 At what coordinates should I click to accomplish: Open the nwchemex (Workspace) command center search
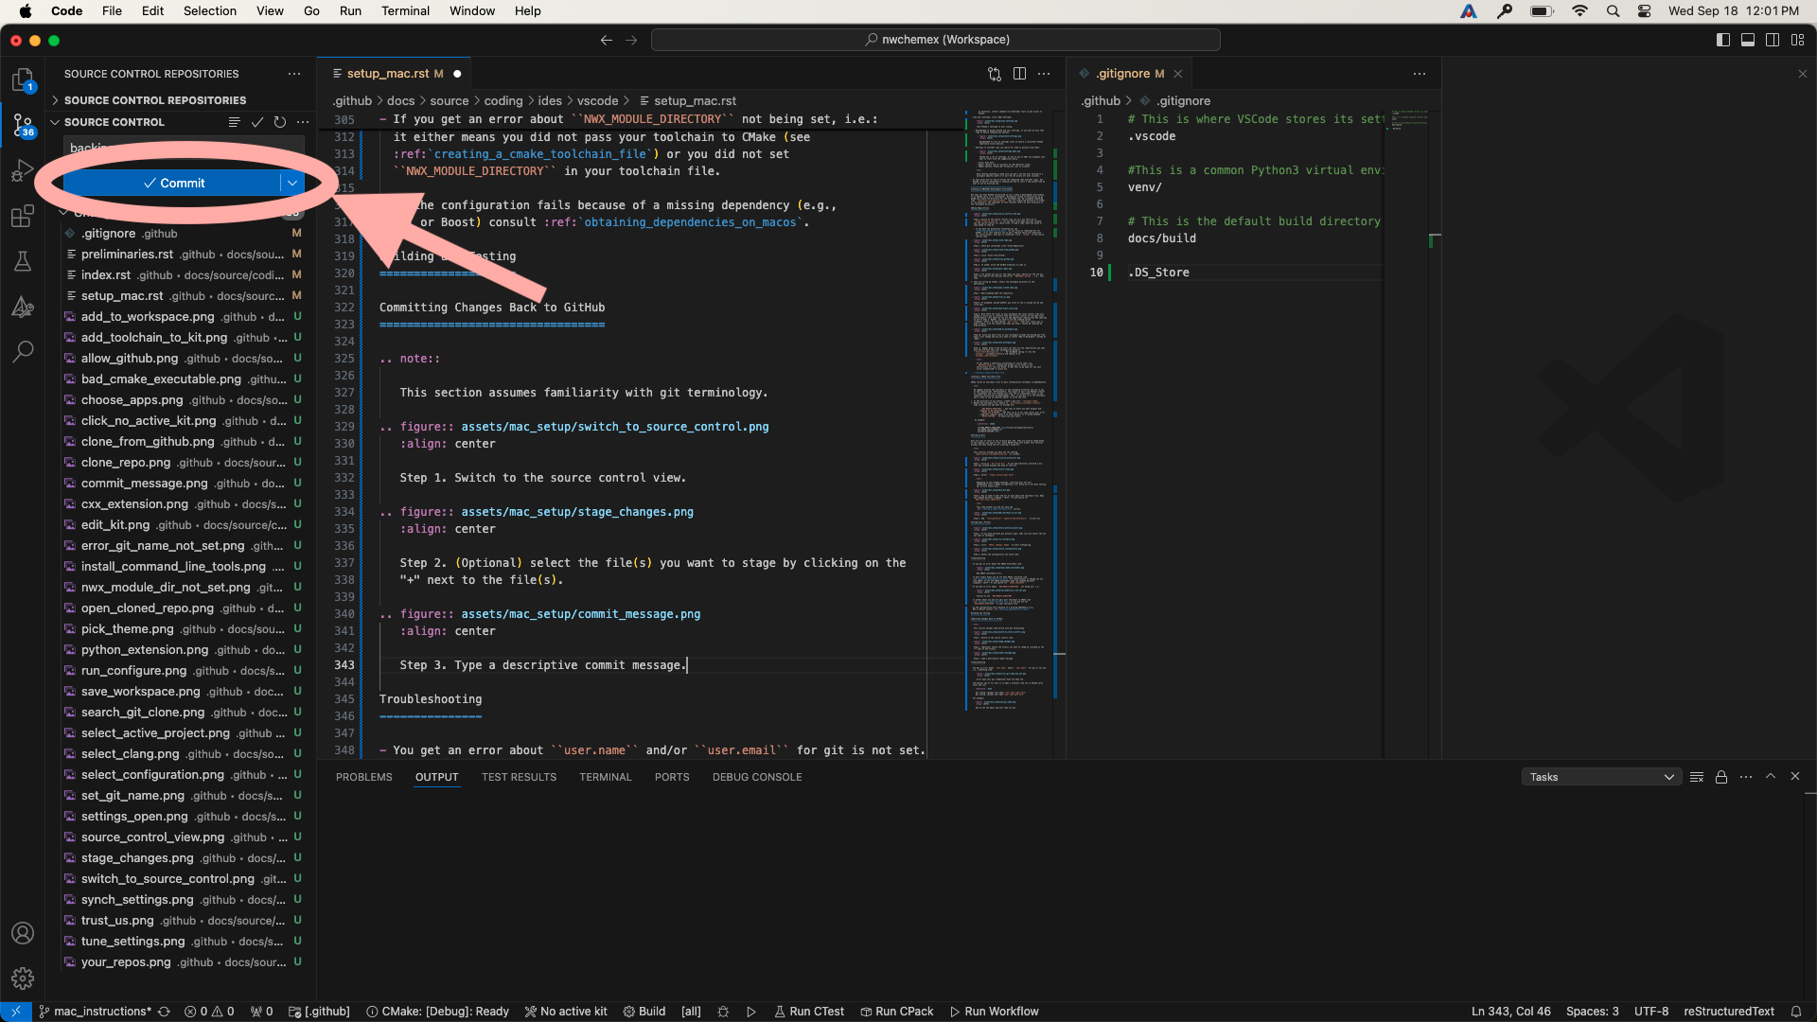[x=935, y=40]
